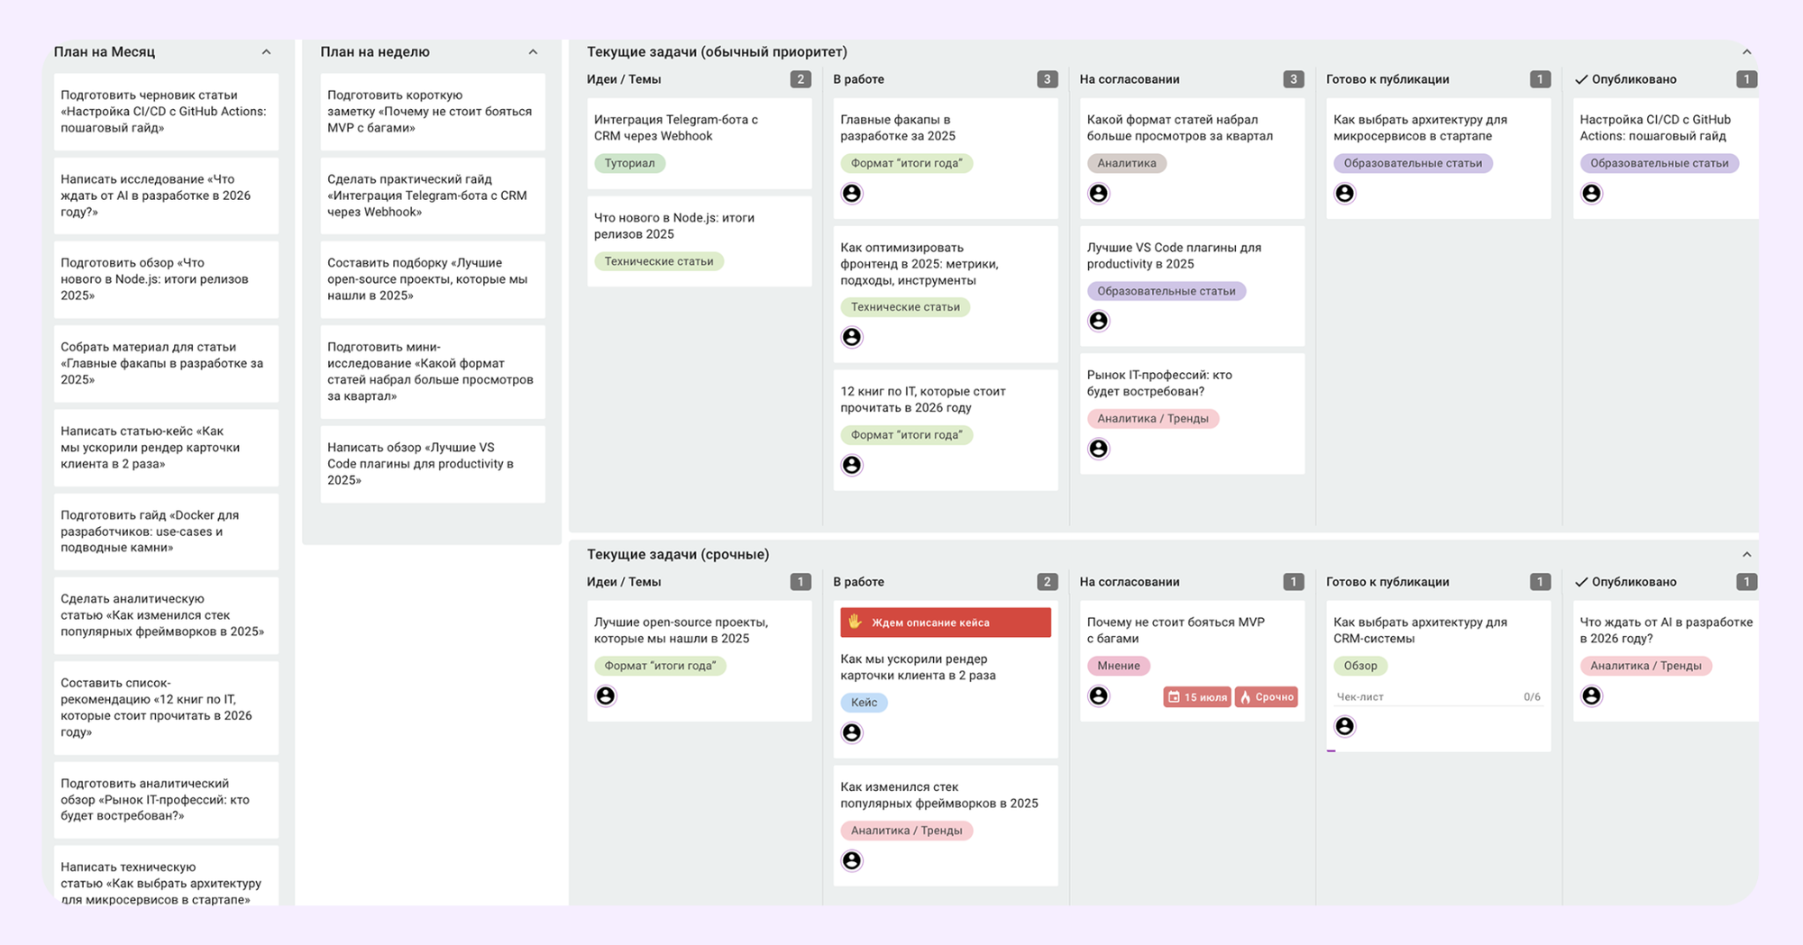
Task: Click the calendar «15 июля» due date badge
Action: coord(1196,697)
